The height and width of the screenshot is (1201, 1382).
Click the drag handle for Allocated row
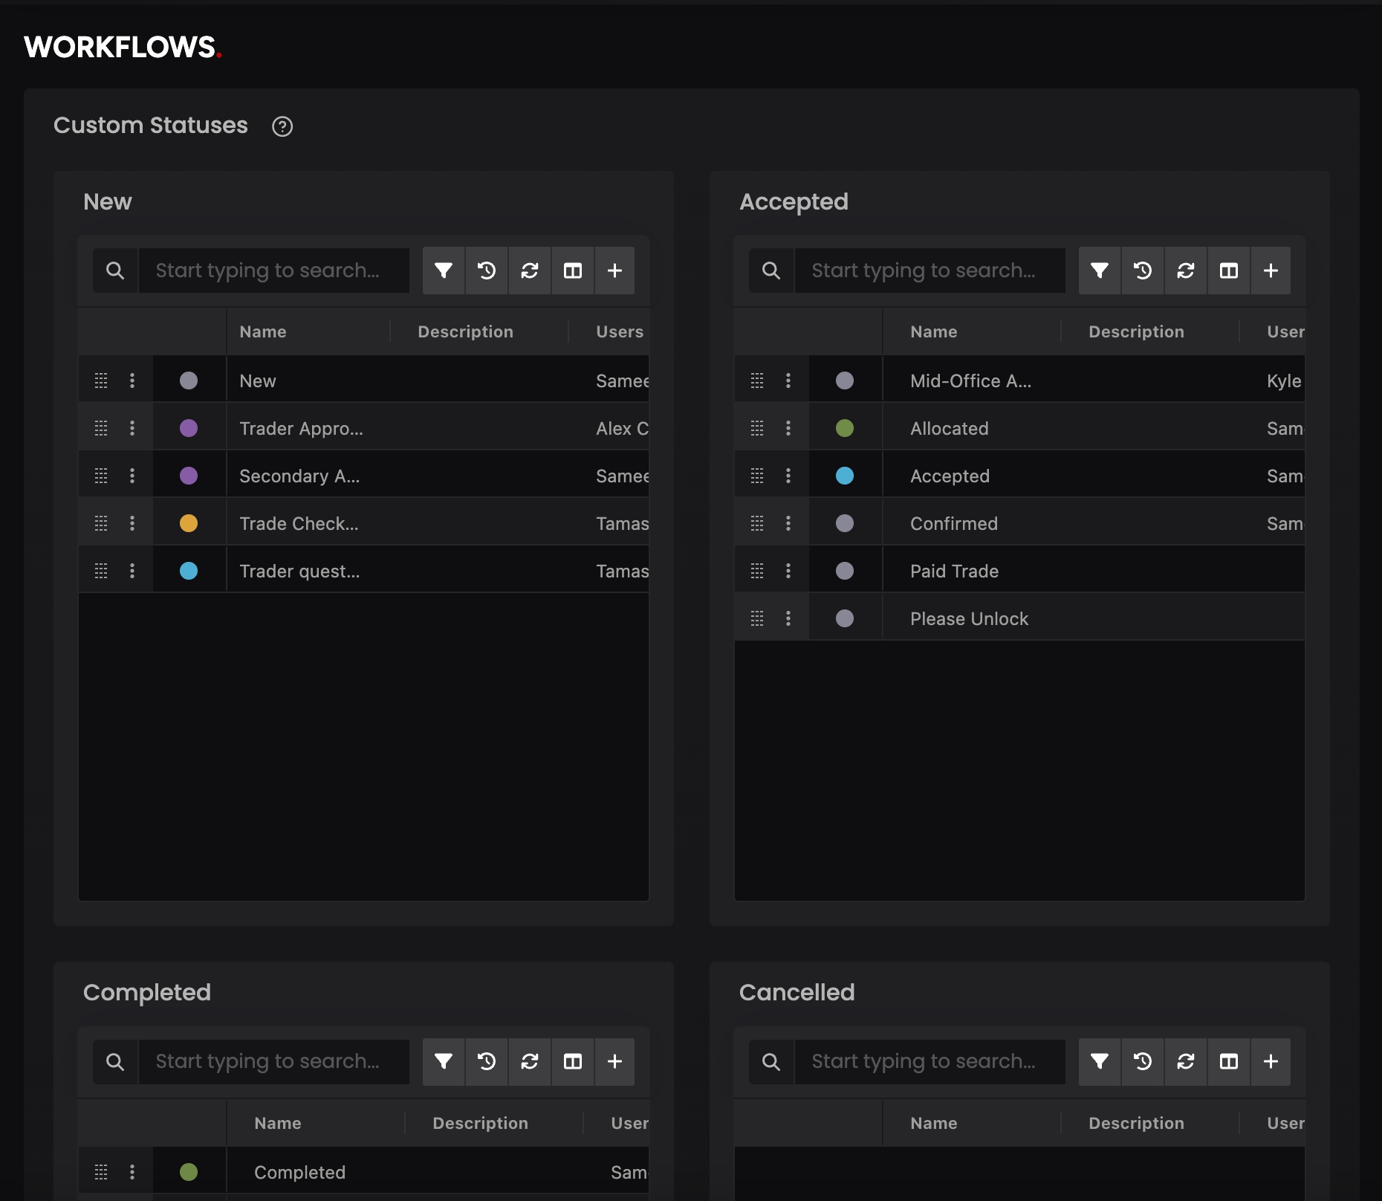pos(757,428)
